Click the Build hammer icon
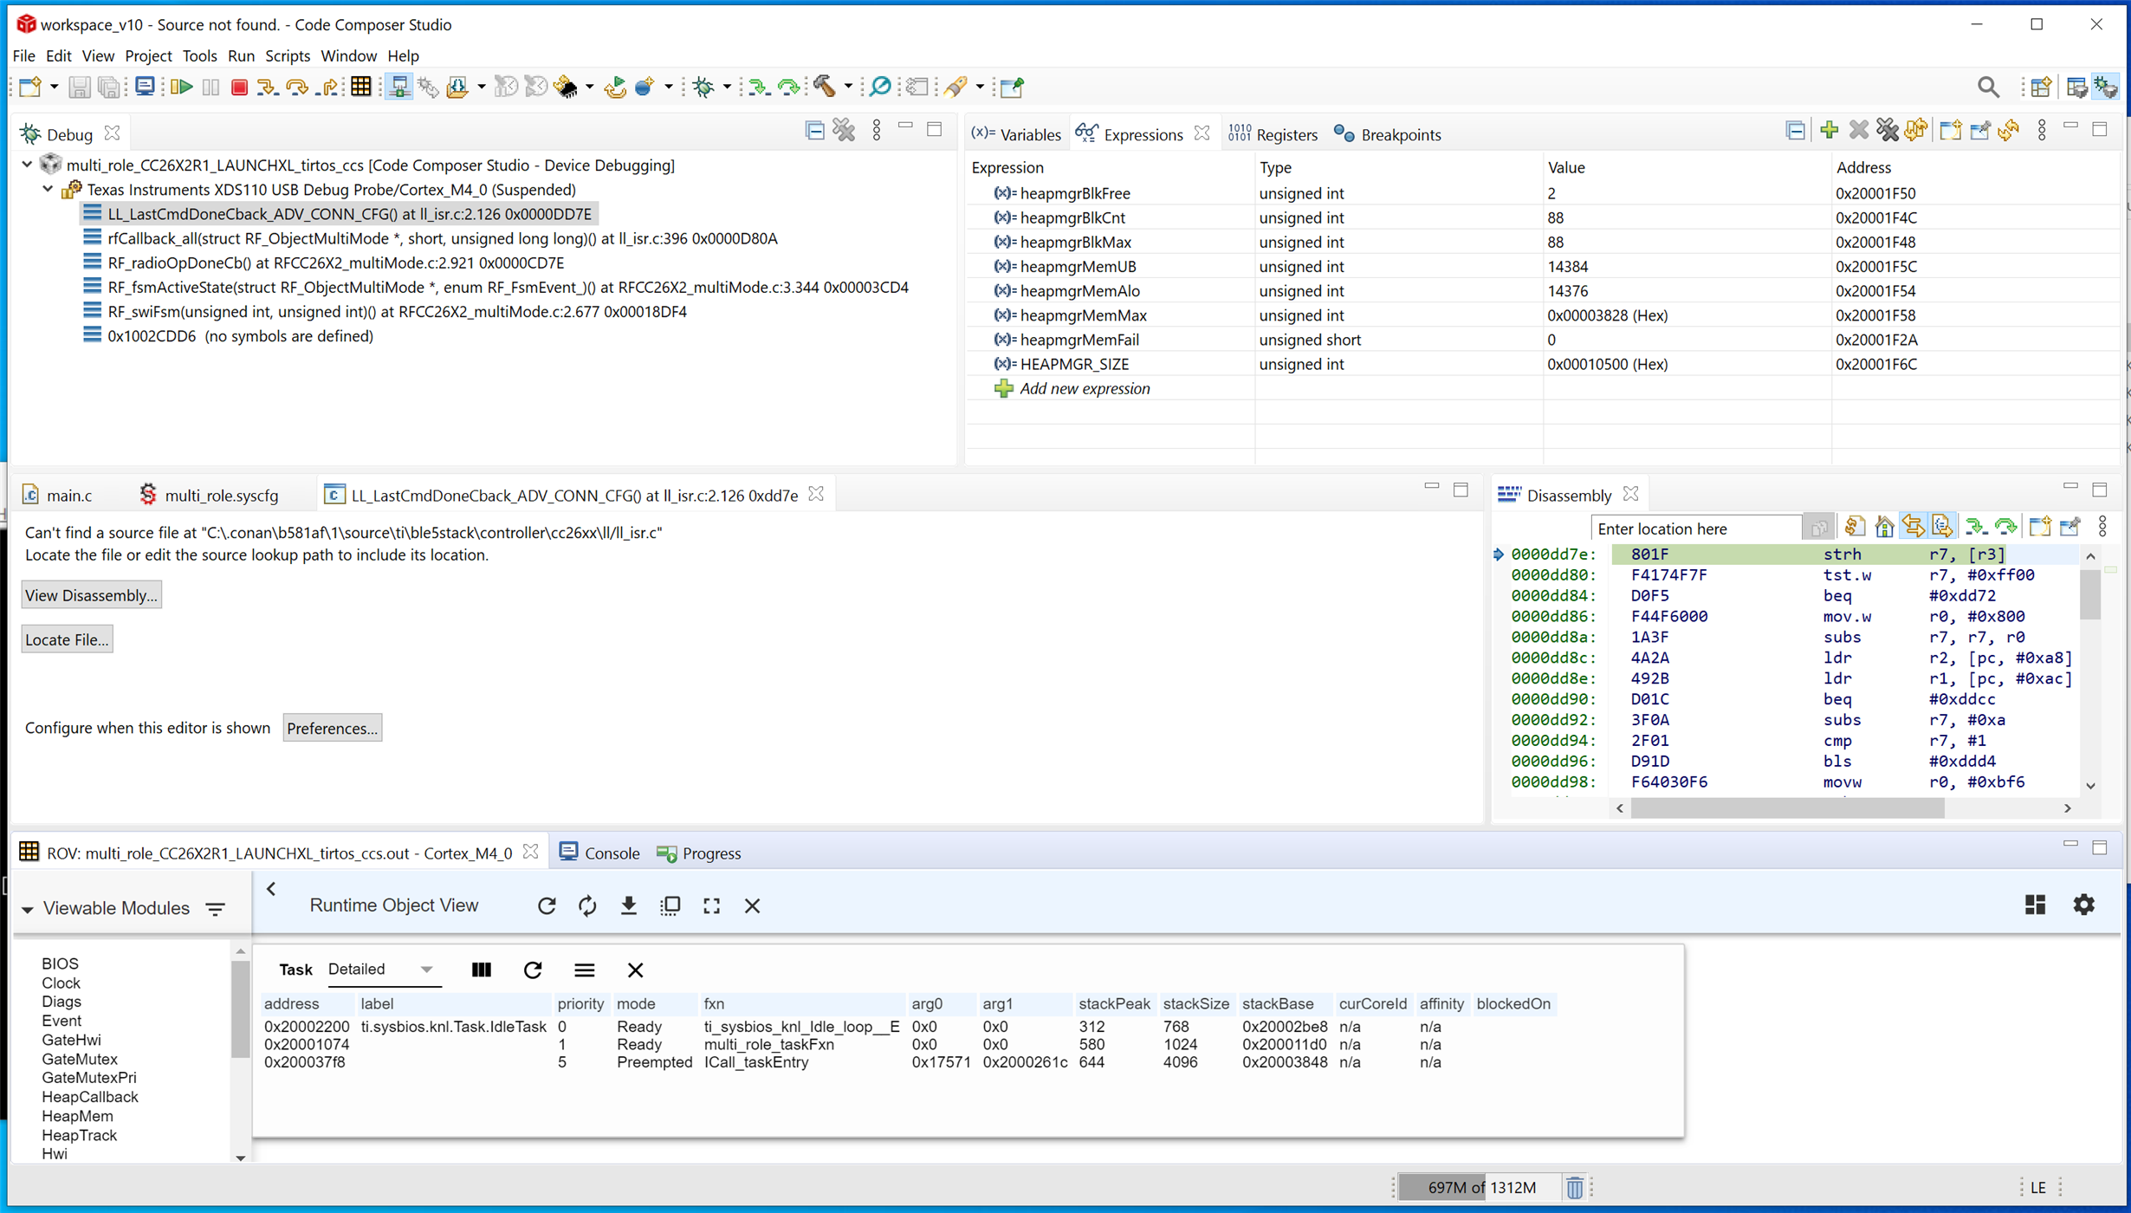The height and width of the screenshot is (1213, 2131). pyautogui.click(x=824, y=87)
